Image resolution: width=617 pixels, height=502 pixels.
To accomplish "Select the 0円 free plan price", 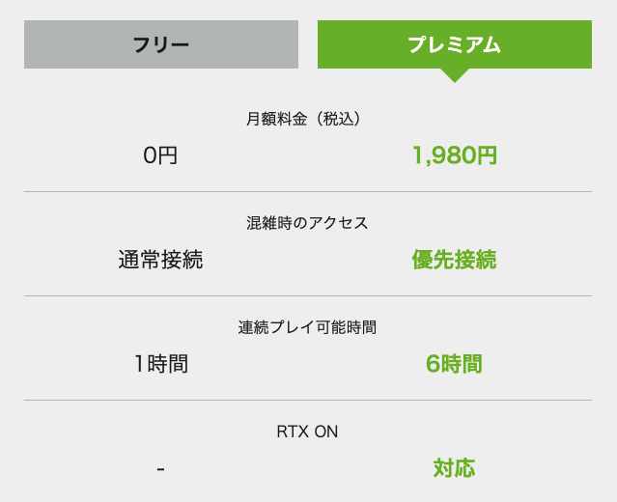I will 160,155.
